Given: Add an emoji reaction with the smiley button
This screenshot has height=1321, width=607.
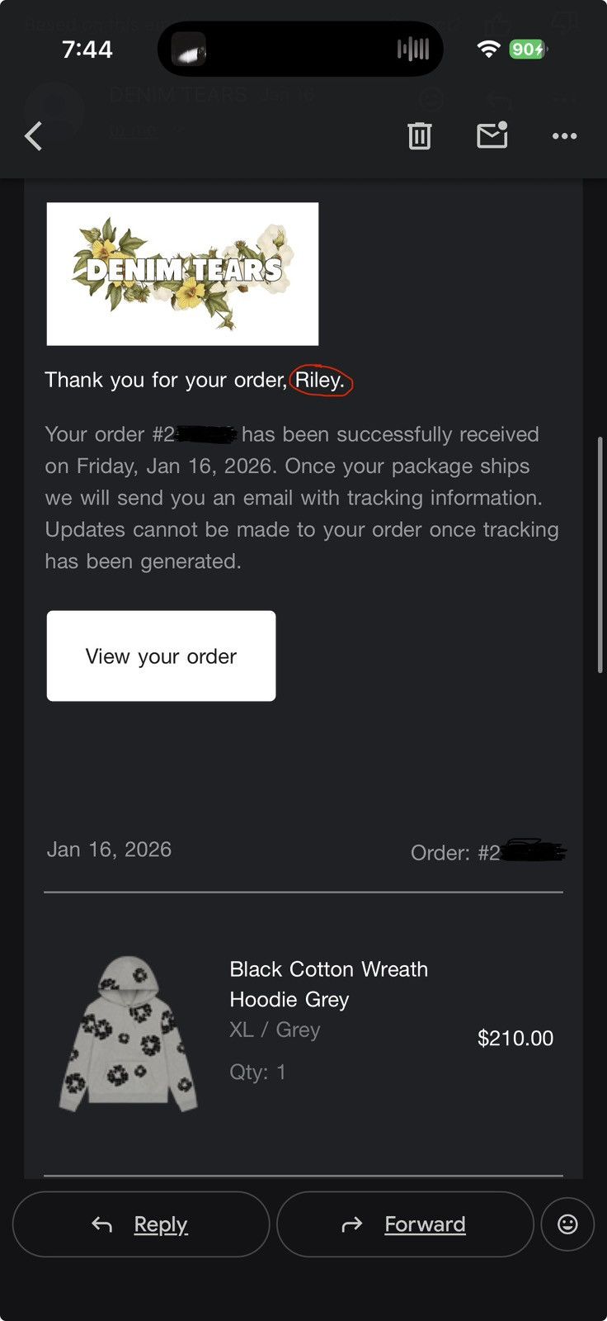Looking at the screenshot, I should point(567,1224).
